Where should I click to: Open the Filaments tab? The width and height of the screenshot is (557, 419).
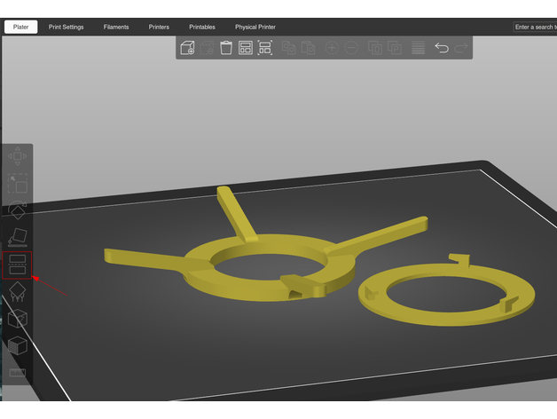point(116,28)
